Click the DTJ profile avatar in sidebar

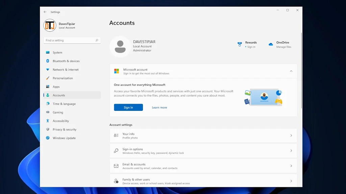pyautogui.click(x=50, y=25)
